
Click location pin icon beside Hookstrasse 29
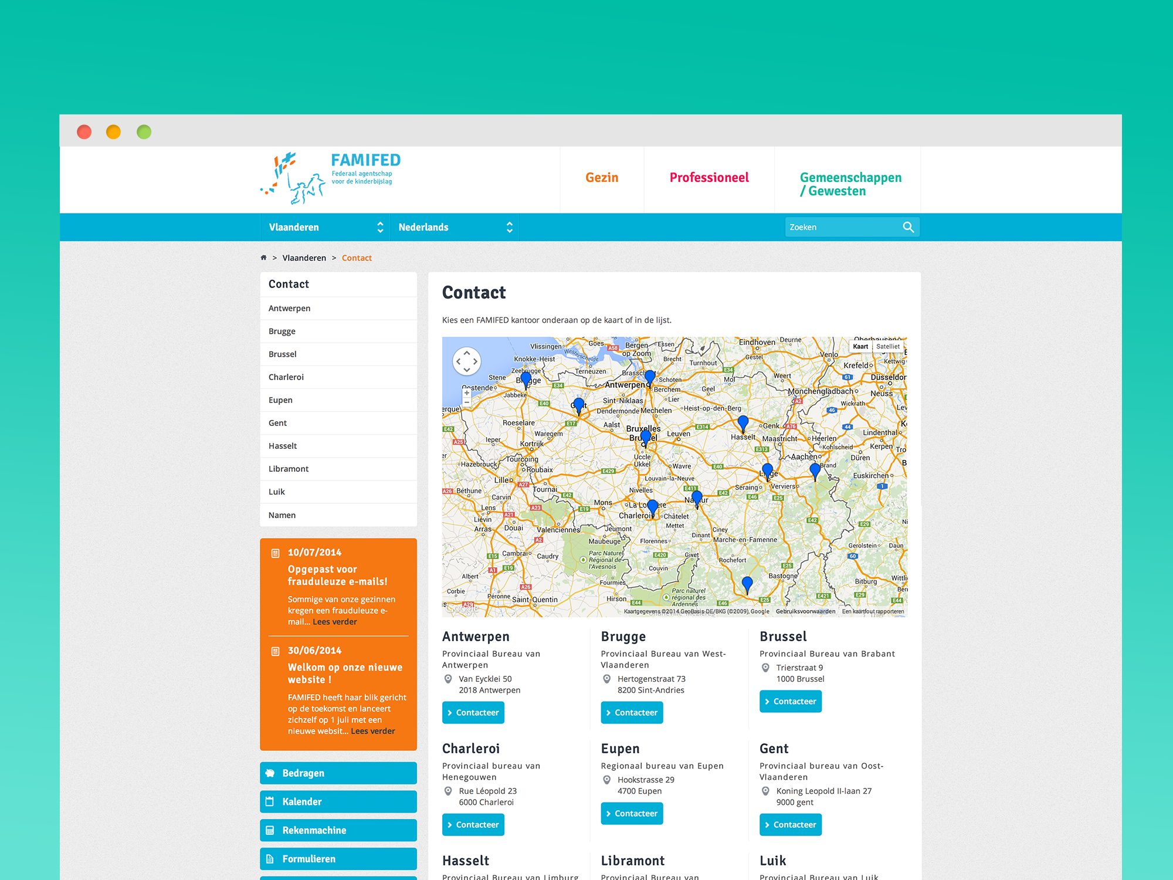[607, 780]
